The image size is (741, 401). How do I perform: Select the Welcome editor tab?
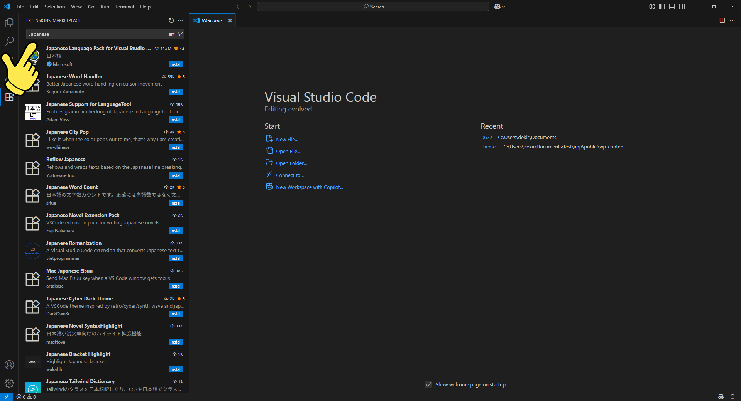pos(212,20)
